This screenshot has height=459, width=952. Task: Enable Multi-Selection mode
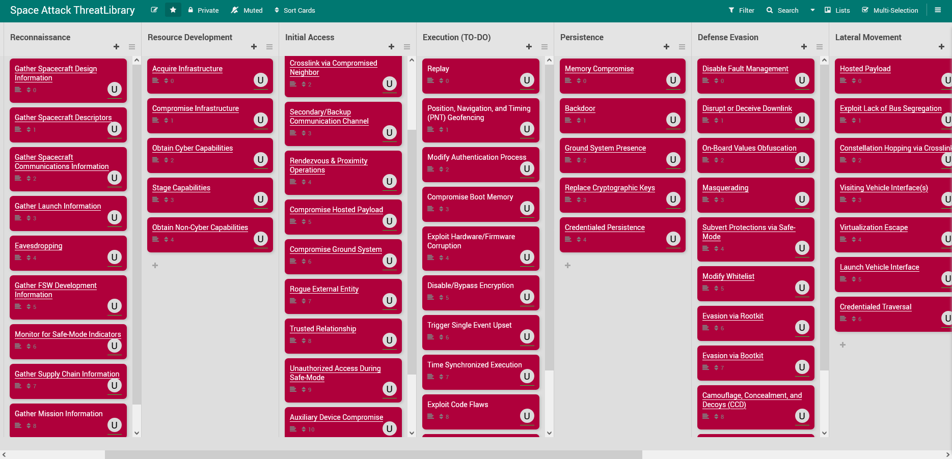point(889,10)
